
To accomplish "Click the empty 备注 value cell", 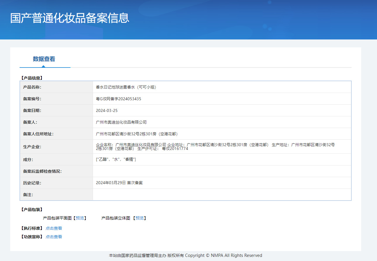I will pos(222,195).
